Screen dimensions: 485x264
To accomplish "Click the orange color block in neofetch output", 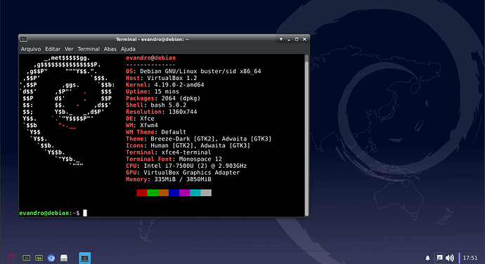I will pyautogui.click(x=163, y=193).
